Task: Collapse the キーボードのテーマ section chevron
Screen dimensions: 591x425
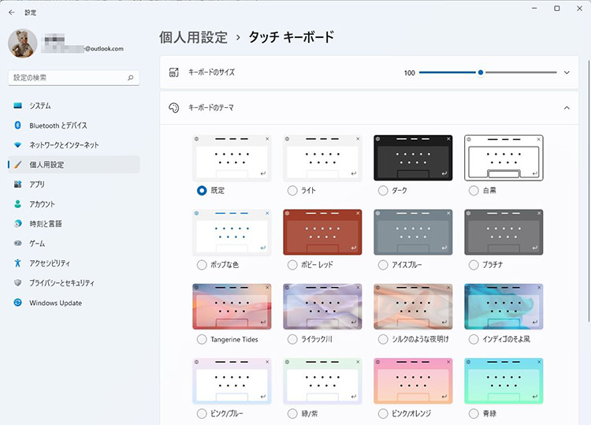Action: coord(566,108)
